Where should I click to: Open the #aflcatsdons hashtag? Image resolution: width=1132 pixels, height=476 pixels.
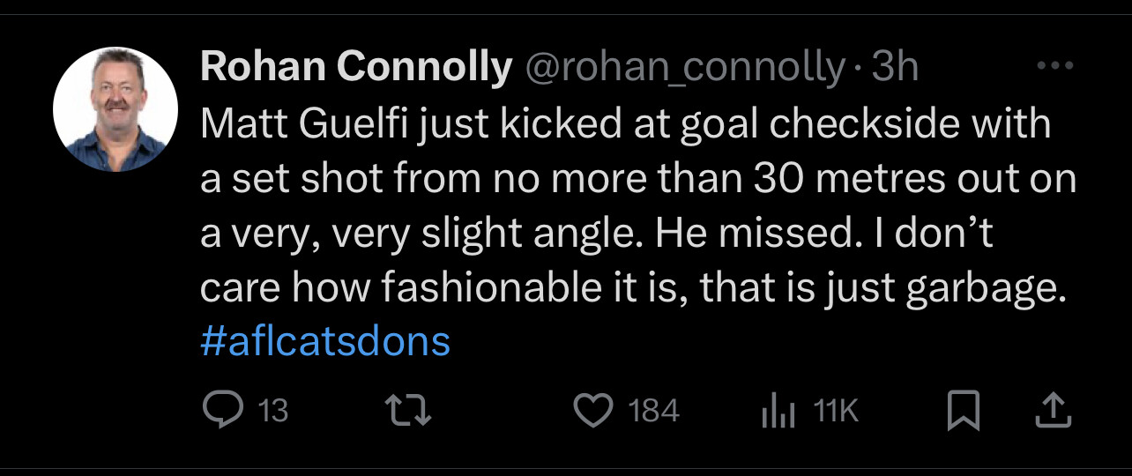click(x=325, y=341)
